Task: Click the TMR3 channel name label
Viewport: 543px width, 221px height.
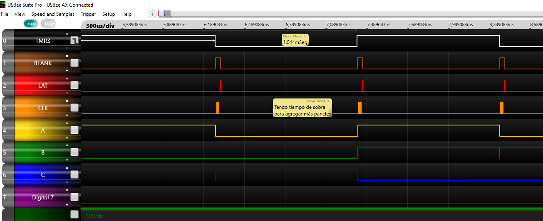Action: [x=43, y=41]
